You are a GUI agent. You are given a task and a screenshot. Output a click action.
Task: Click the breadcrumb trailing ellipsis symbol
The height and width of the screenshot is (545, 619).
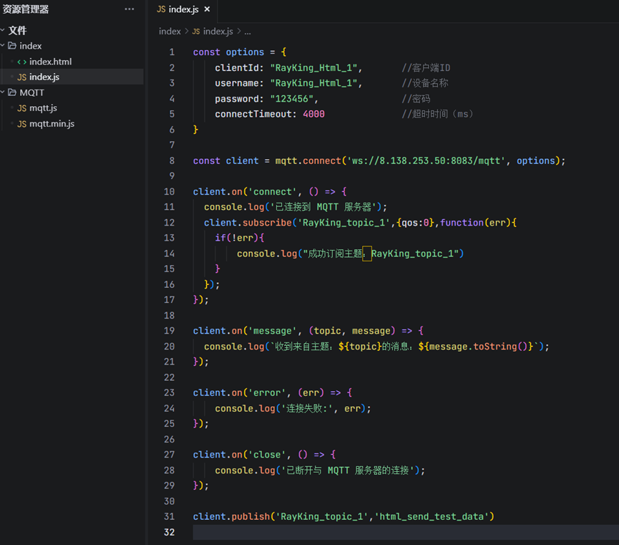point(248,32)
